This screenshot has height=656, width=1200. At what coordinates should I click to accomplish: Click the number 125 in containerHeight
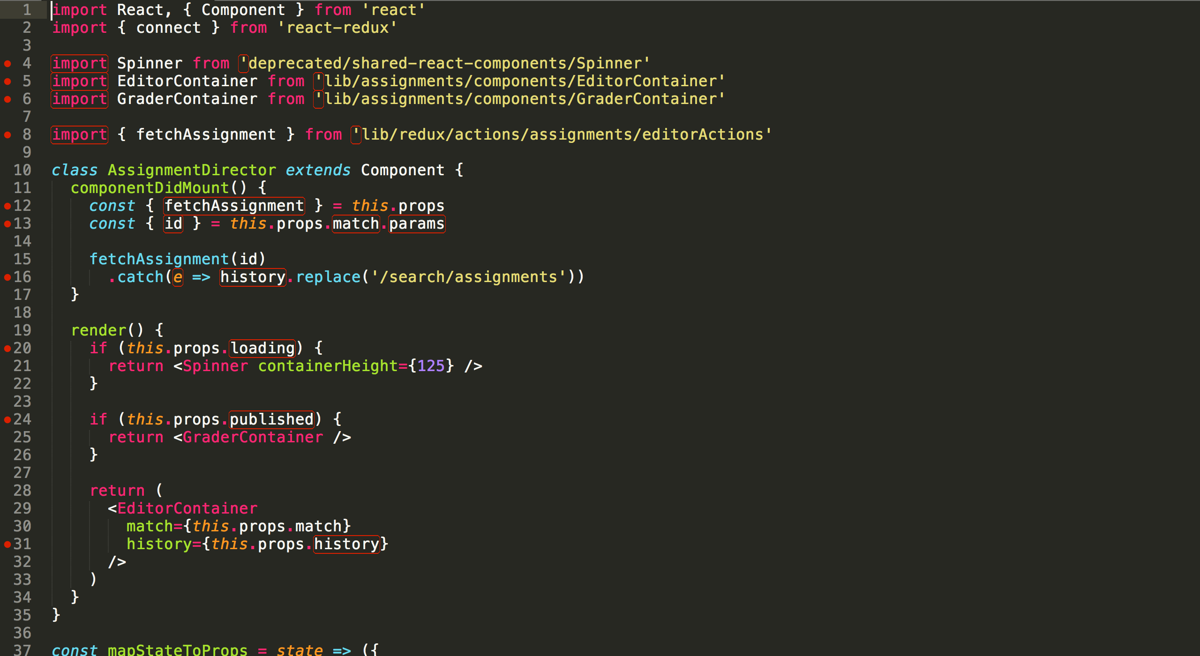[431, 366]
